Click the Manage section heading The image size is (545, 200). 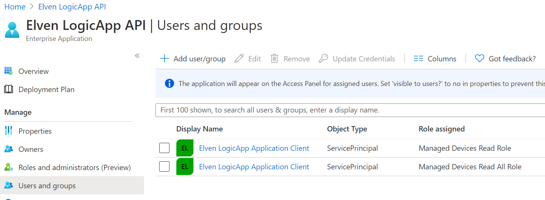18,112
